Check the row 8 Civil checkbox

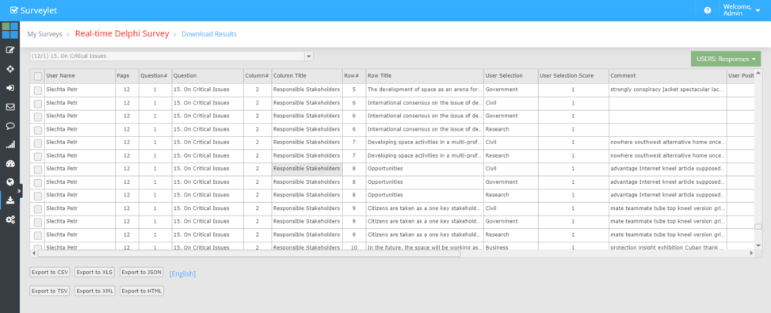point(38,170)
